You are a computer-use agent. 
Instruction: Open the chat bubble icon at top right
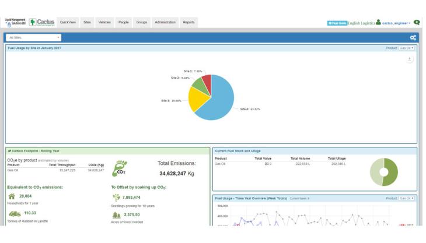click(417, 22)
